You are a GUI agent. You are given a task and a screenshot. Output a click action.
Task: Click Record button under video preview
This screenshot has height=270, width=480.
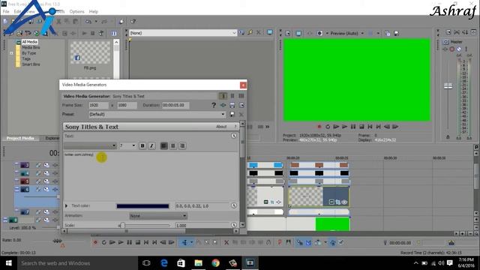click(x=319, y=127)
